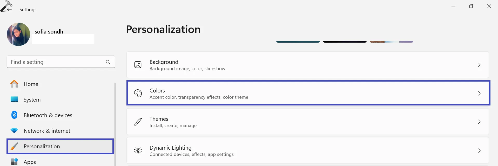Click the Themes paintbrush icon
Screen dimensions: 498x166
138,122
